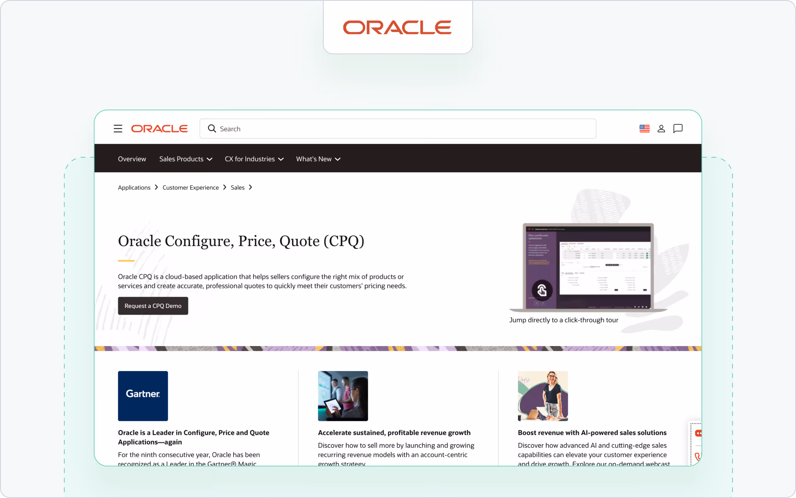Open the red chat widget icon

(698, 433)
